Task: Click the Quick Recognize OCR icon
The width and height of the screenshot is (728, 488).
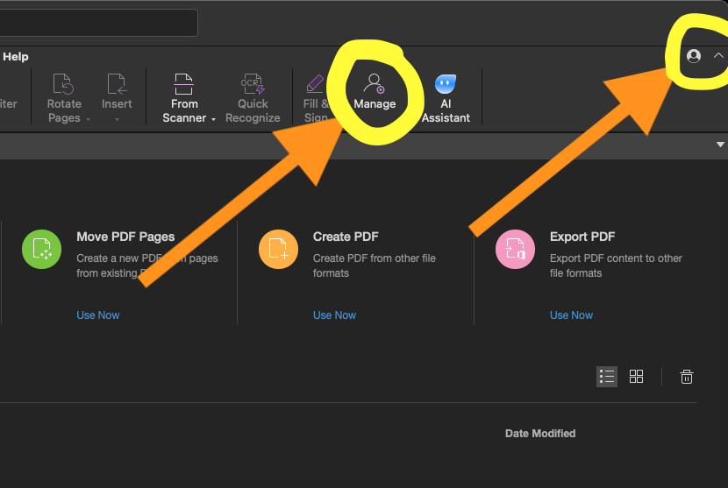Action: (x=253, y=86)
